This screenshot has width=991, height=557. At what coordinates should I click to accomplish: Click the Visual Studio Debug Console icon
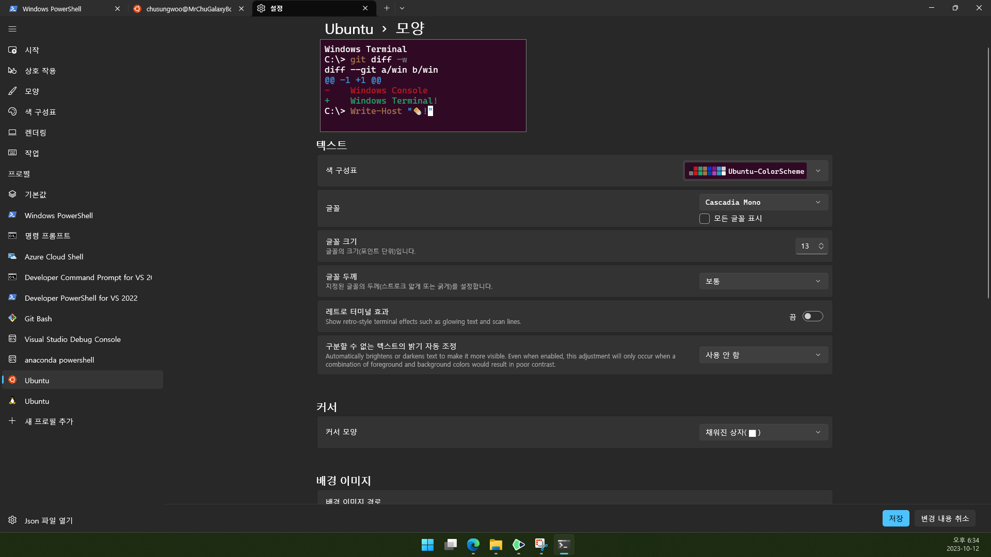12,339
